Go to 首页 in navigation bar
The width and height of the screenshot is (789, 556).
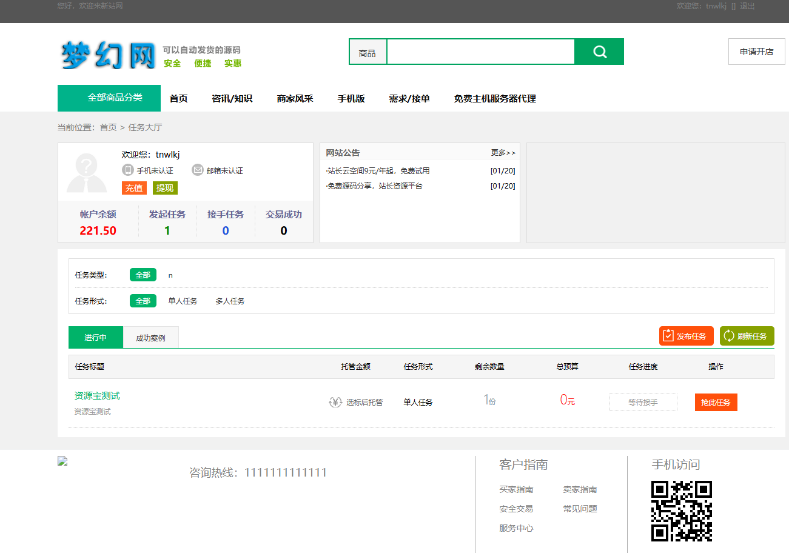click(x=179, y=99)
